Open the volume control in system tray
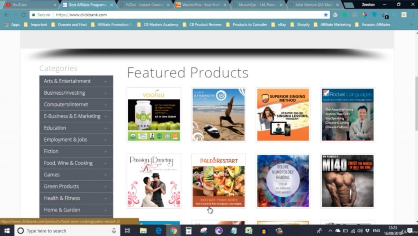418x236 pixels. click(360, 231)
